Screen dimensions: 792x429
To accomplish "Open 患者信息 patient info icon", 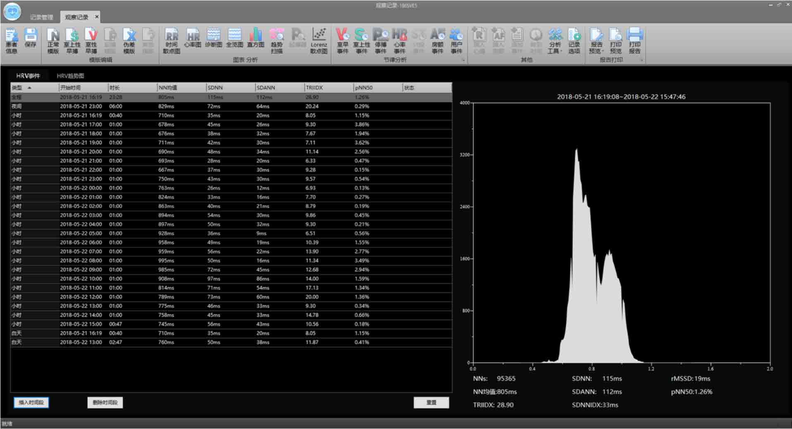I will 12,41.
